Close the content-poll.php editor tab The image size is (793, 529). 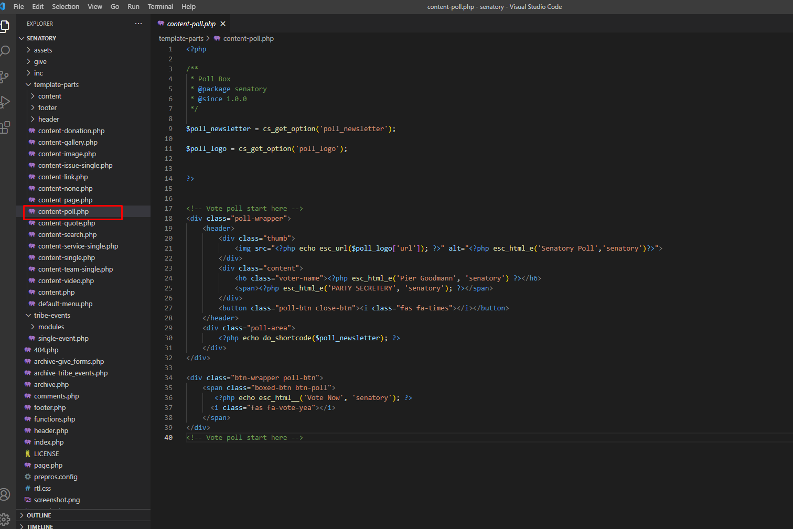(223, 24)
